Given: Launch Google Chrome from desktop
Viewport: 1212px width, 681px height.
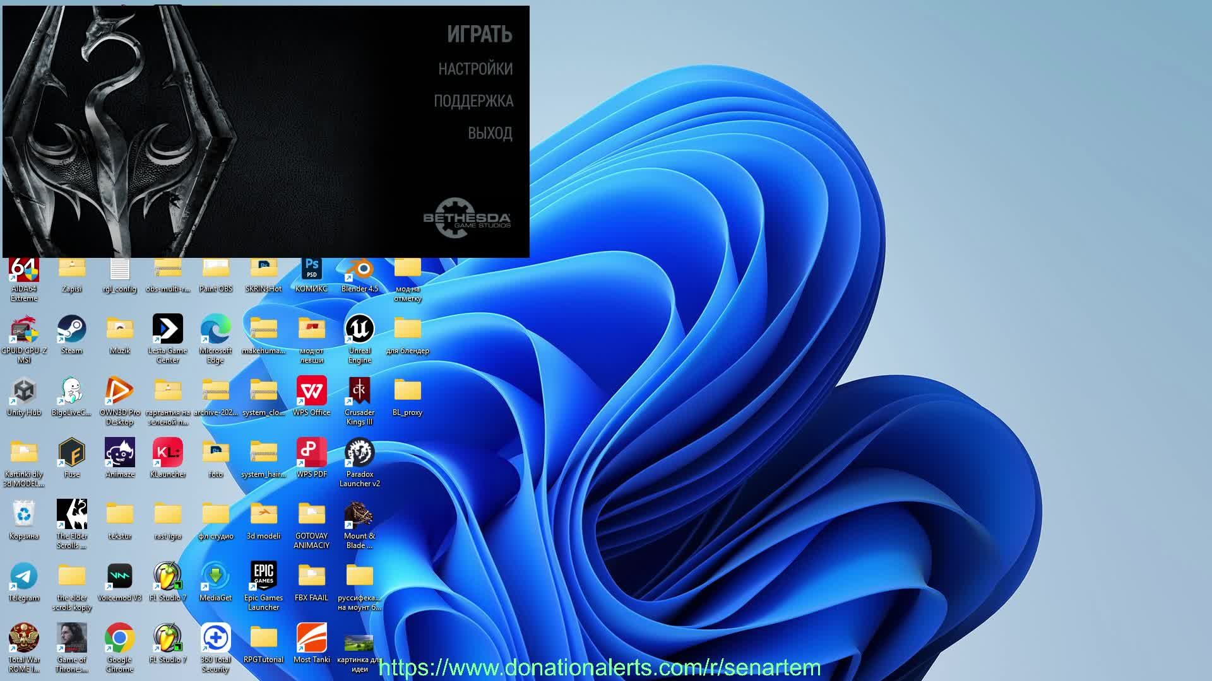Looking at the screenshot, I should click(x=120, y=648).
